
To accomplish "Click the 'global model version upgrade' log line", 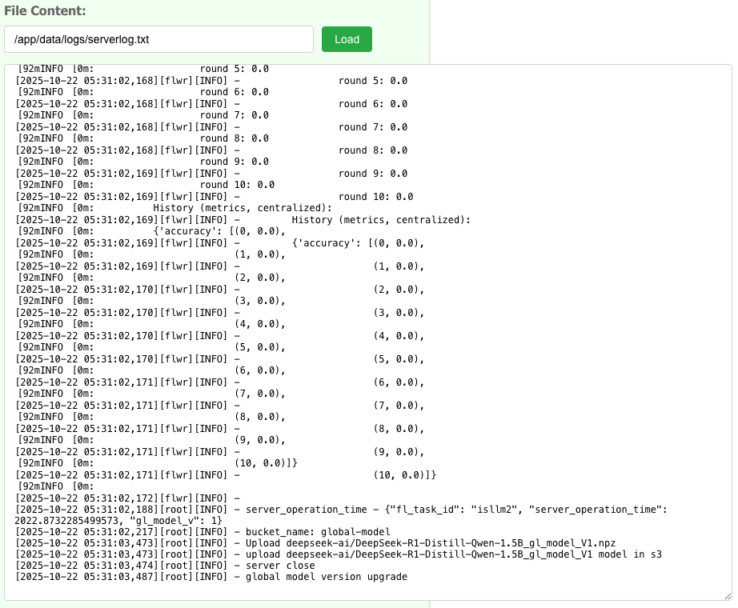I will 211,577.
